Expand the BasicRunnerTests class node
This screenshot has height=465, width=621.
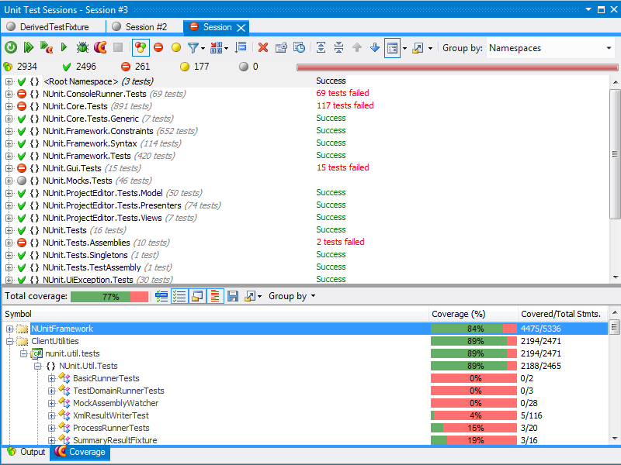click(51, 378)
